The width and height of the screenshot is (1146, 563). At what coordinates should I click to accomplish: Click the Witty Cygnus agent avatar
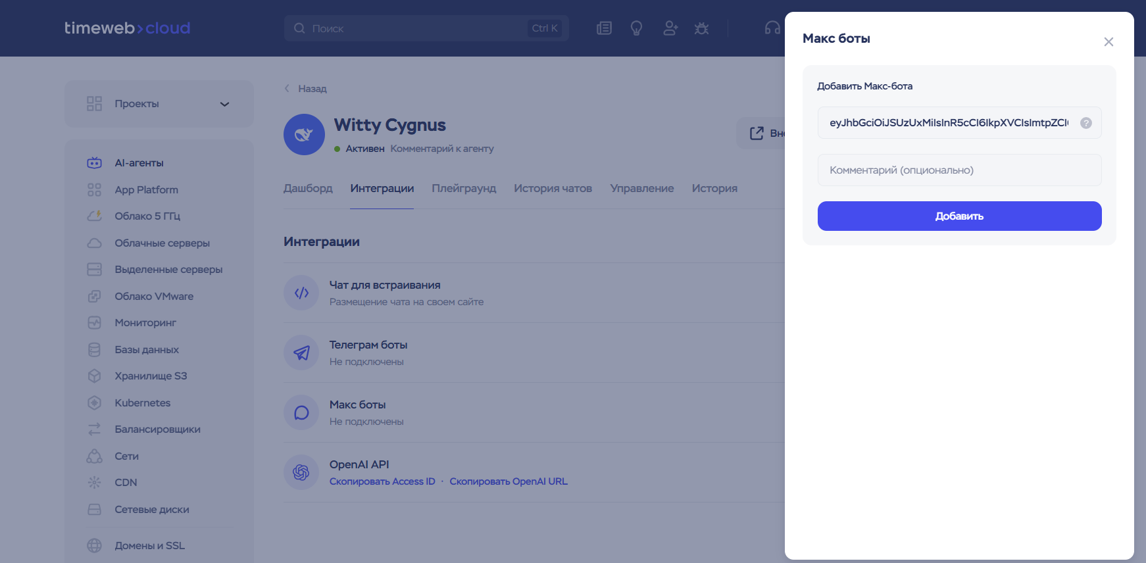pos(304,135)
